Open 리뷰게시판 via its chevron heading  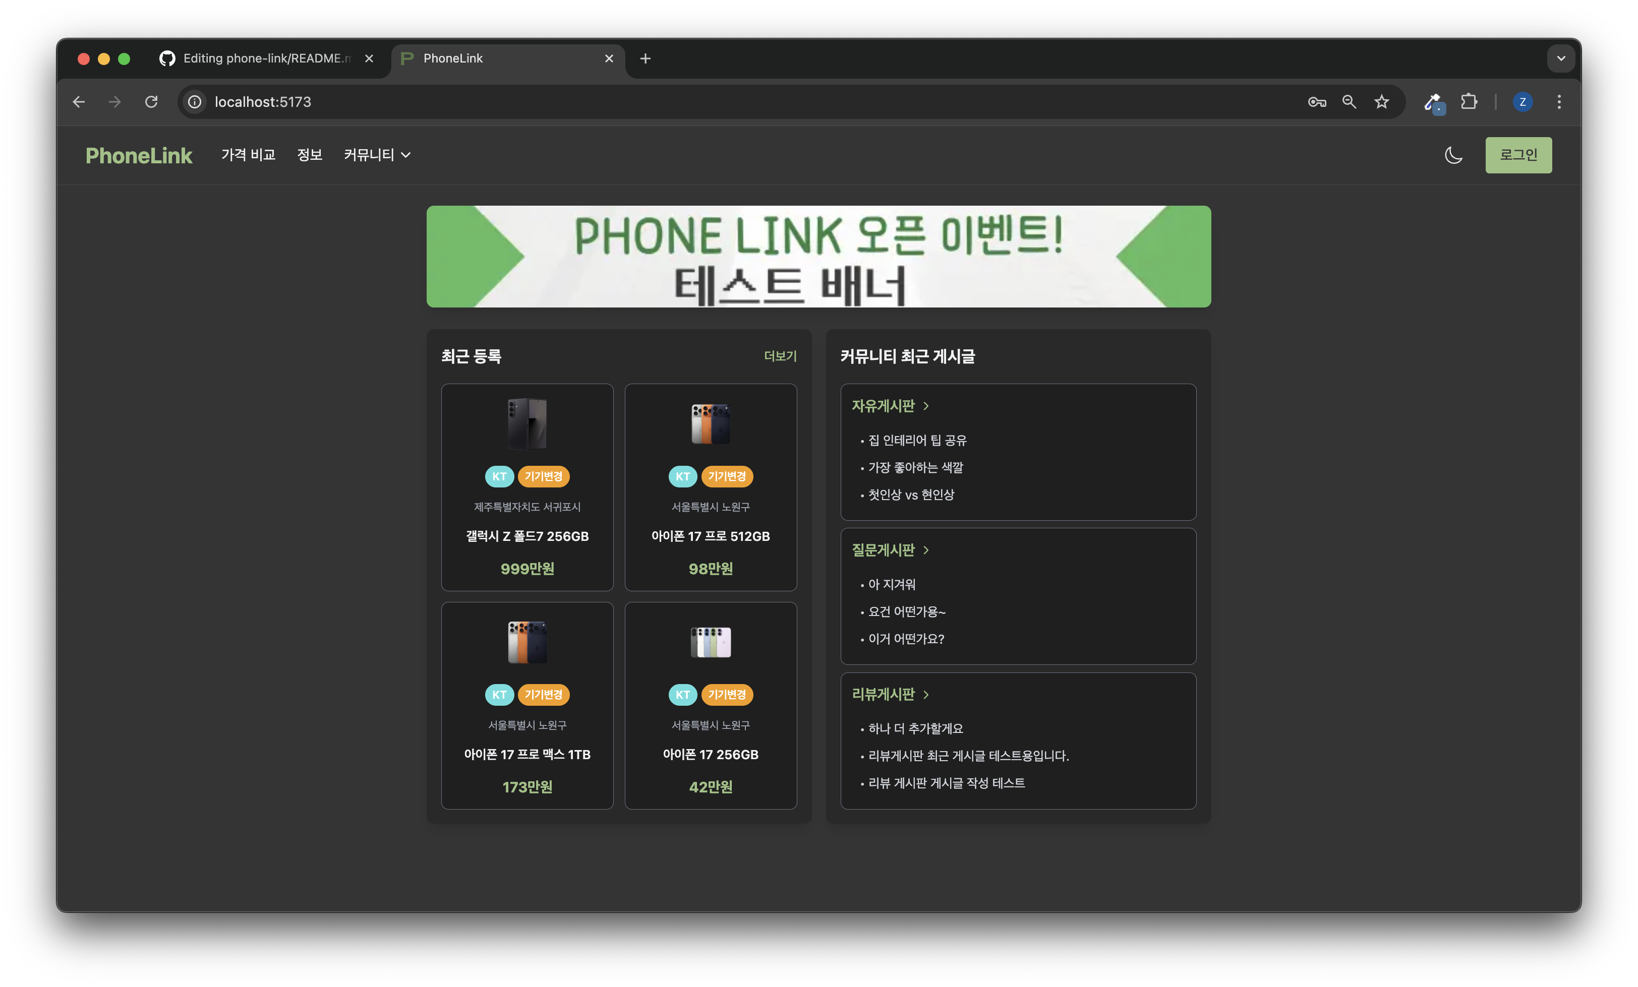point(890,694)
